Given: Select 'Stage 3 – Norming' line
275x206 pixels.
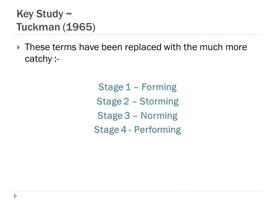Looking at the screenshot, I should coord(137,116).
